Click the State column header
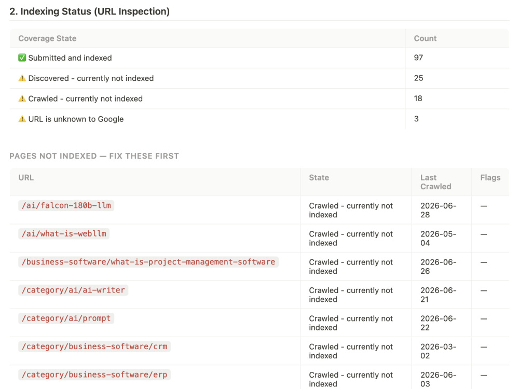Screen dimensions: 519x389 pos(319,177)
